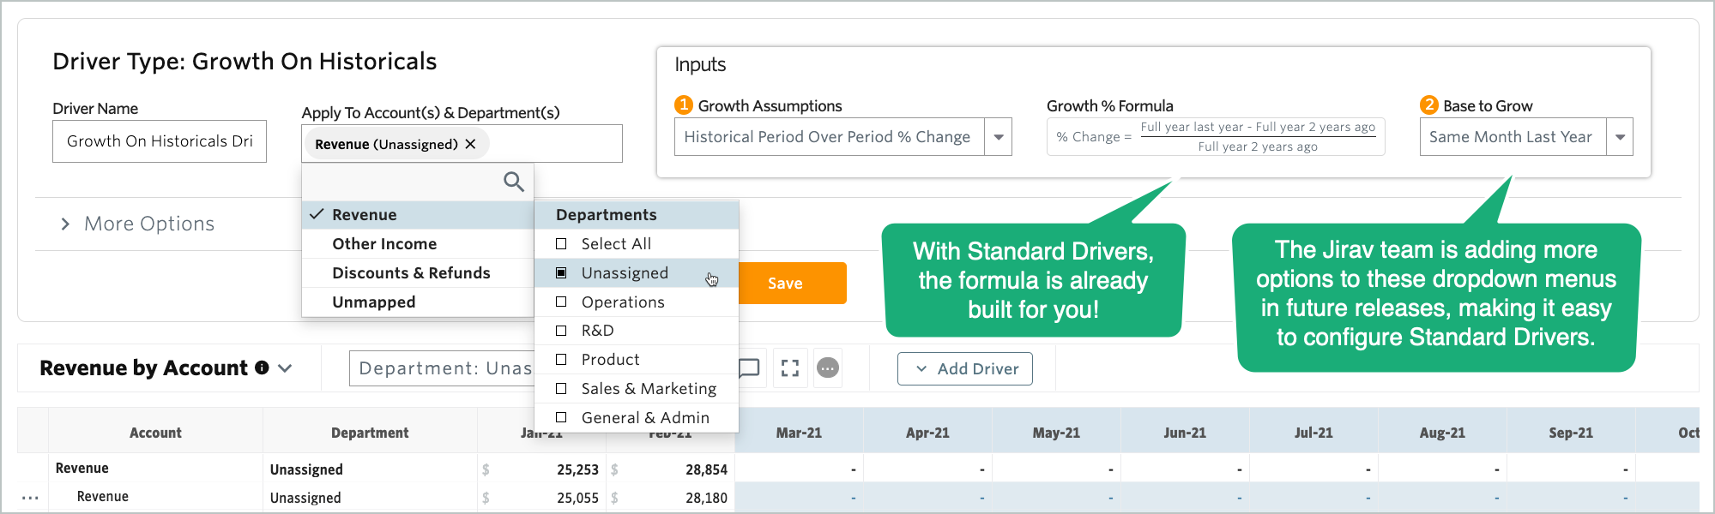This screenshot has width=1715, height=514.
Task: Click the search magnifier icon in dropdown
Action: coord(513,182)
